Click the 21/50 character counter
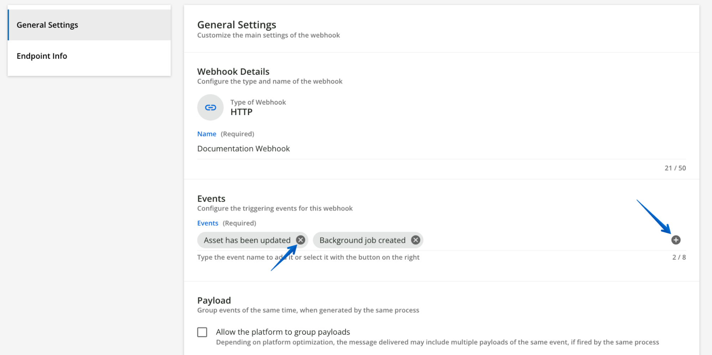712x355 pixels. pyautogui.click(x=675, y=168)
